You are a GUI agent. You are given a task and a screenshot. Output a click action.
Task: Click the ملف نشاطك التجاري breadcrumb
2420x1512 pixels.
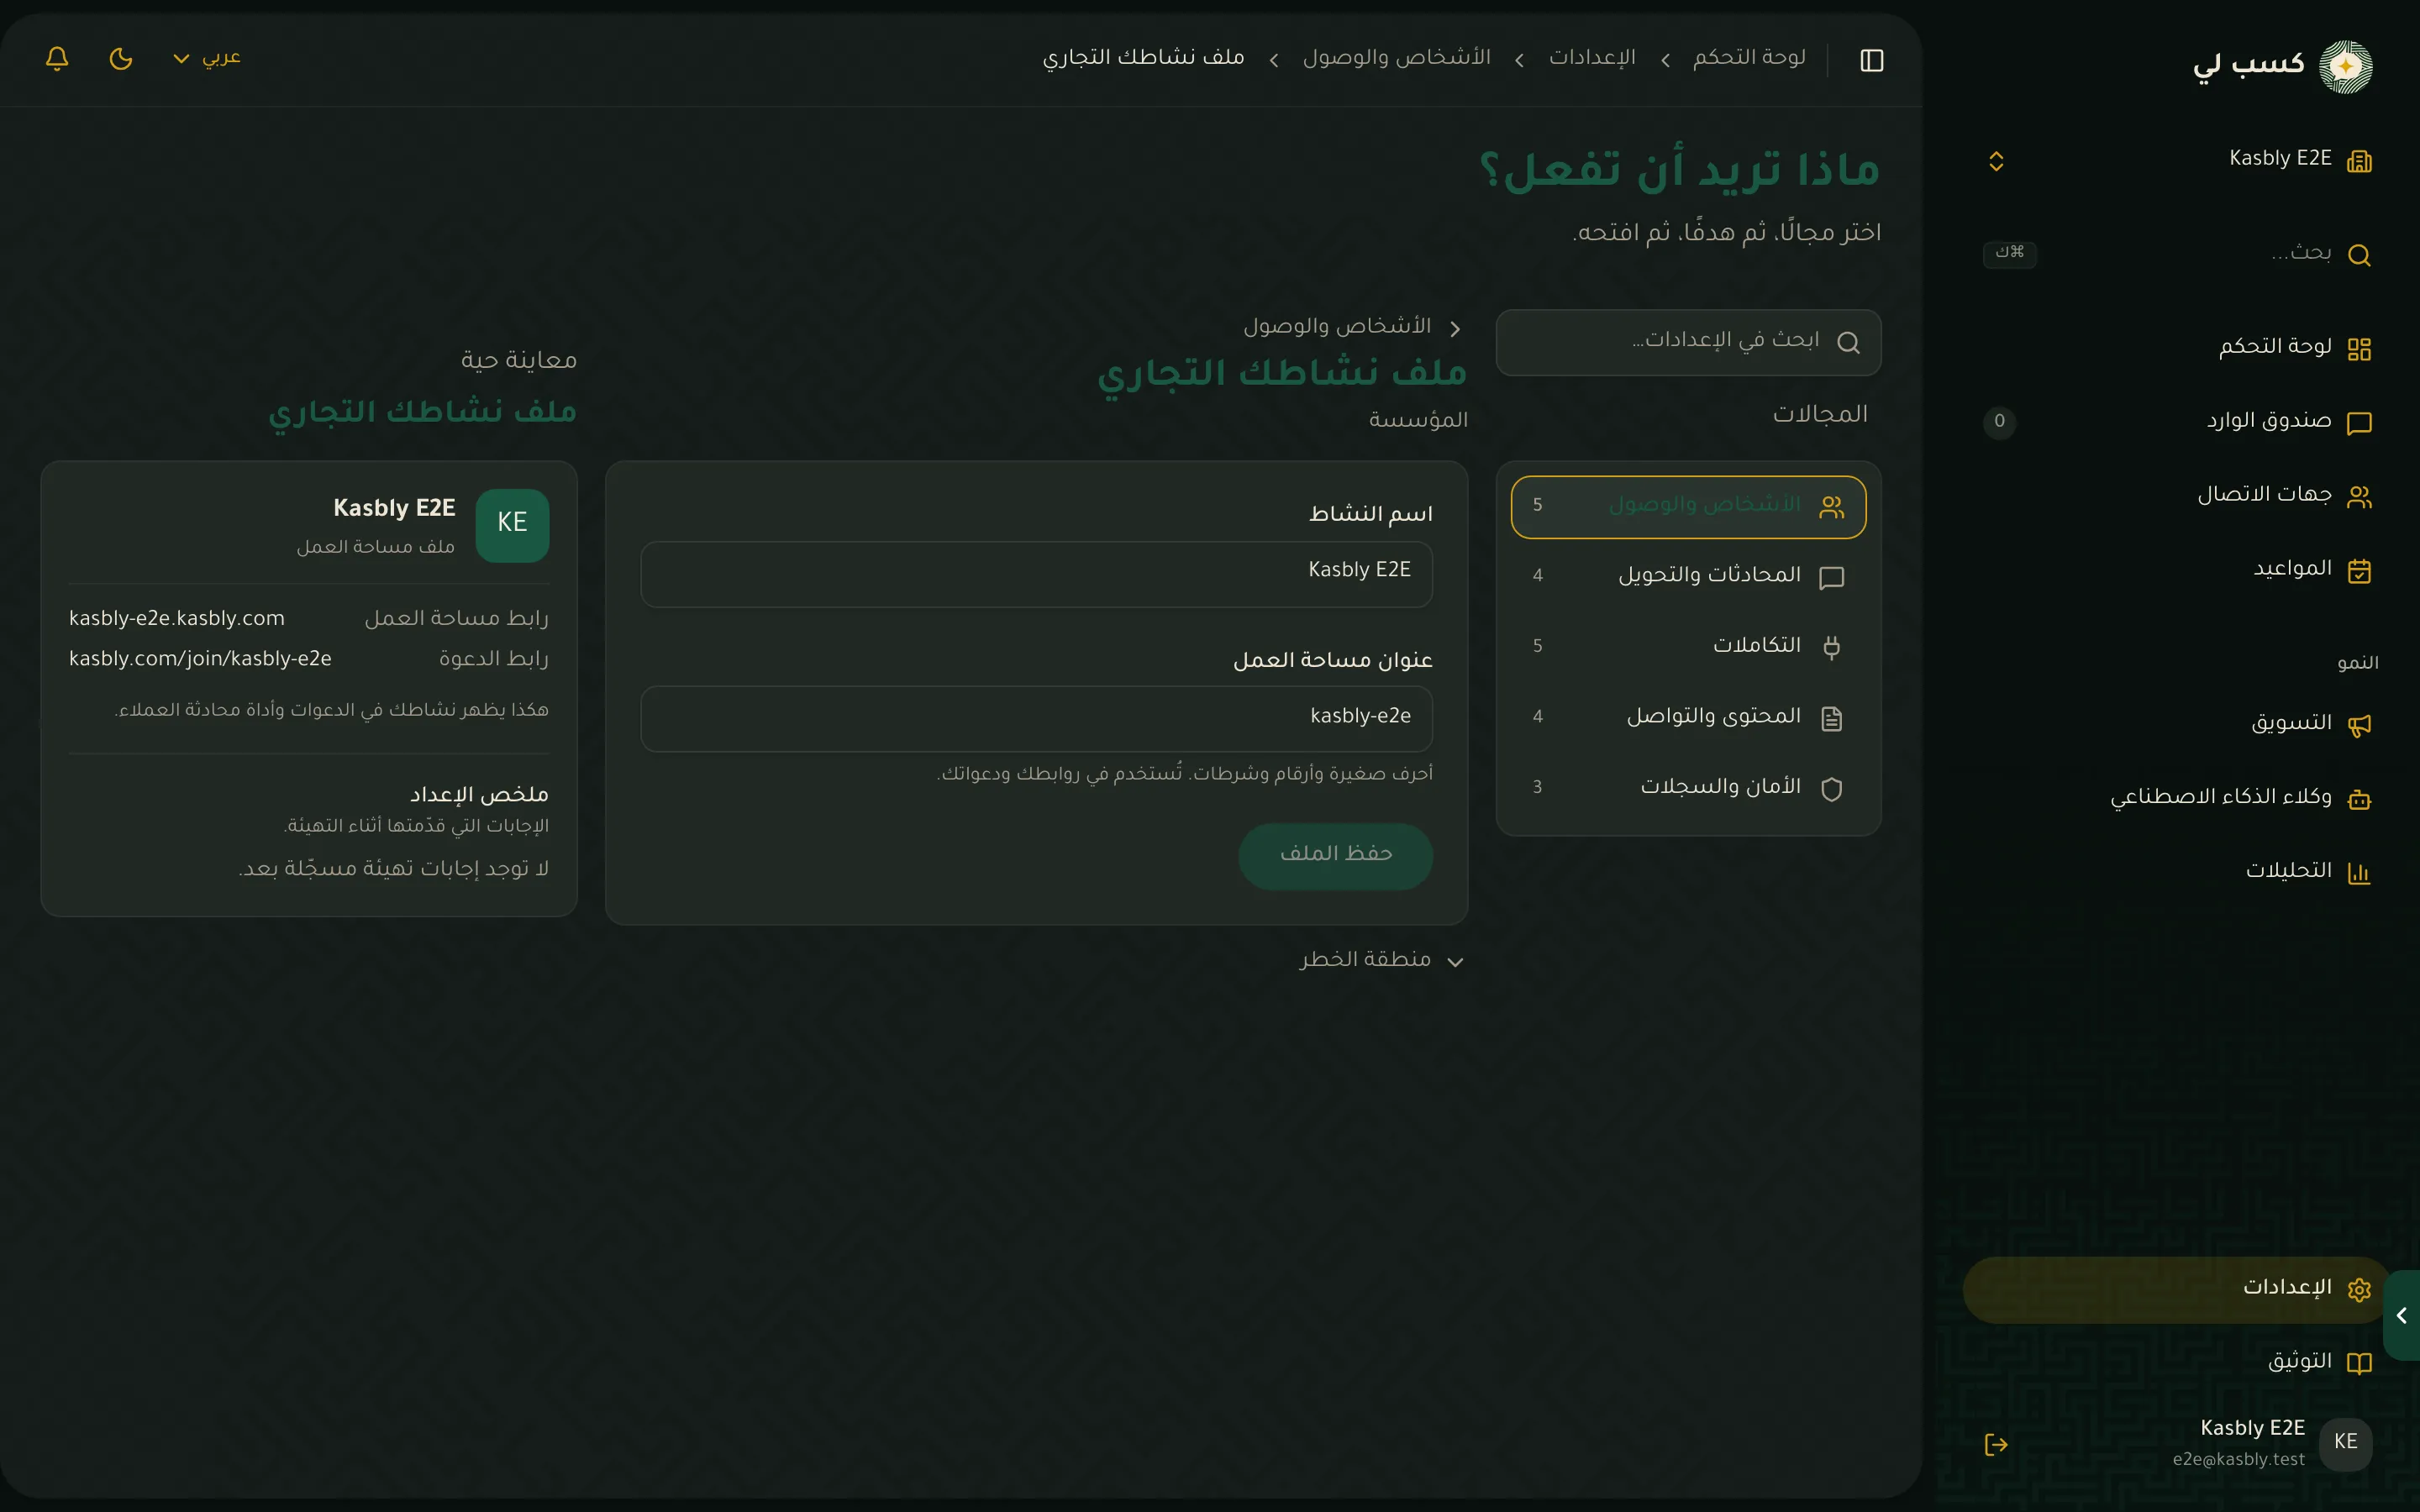(1143, 58)
